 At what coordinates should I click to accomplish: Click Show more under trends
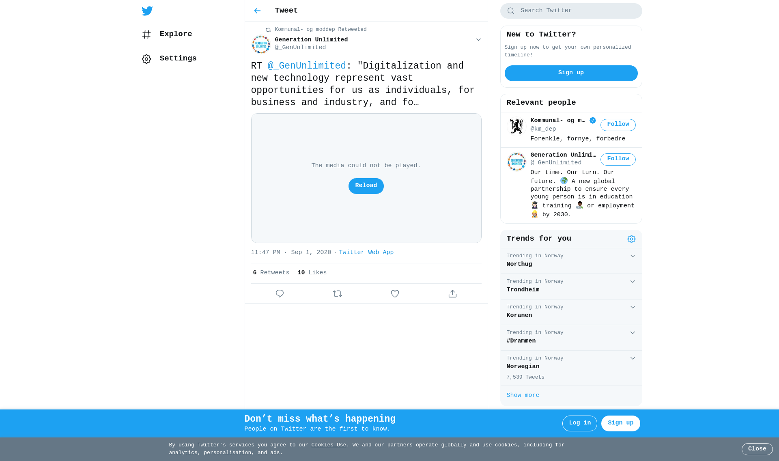523,395
